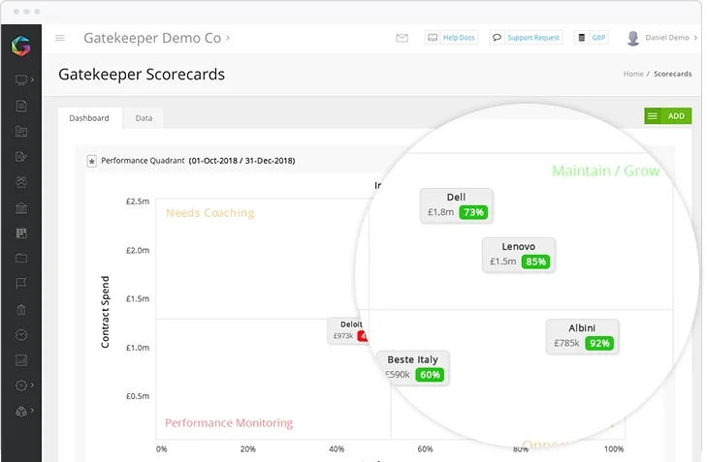This screenshot has height=462, width=707.
Task: Select the Dell supplier card
Action: 457,205
